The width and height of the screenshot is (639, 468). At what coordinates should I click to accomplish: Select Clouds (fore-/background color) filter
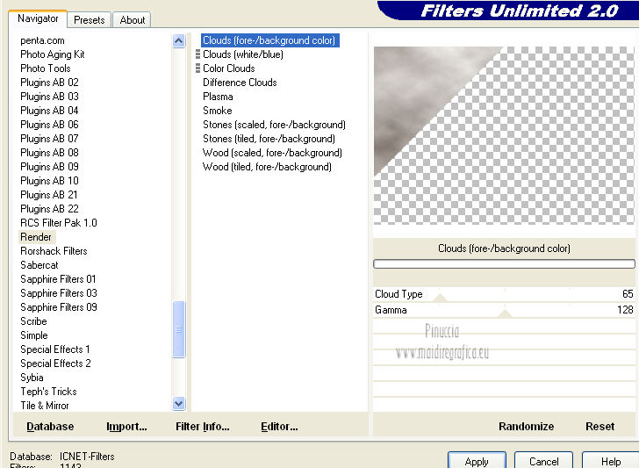[x=269, y=40]
